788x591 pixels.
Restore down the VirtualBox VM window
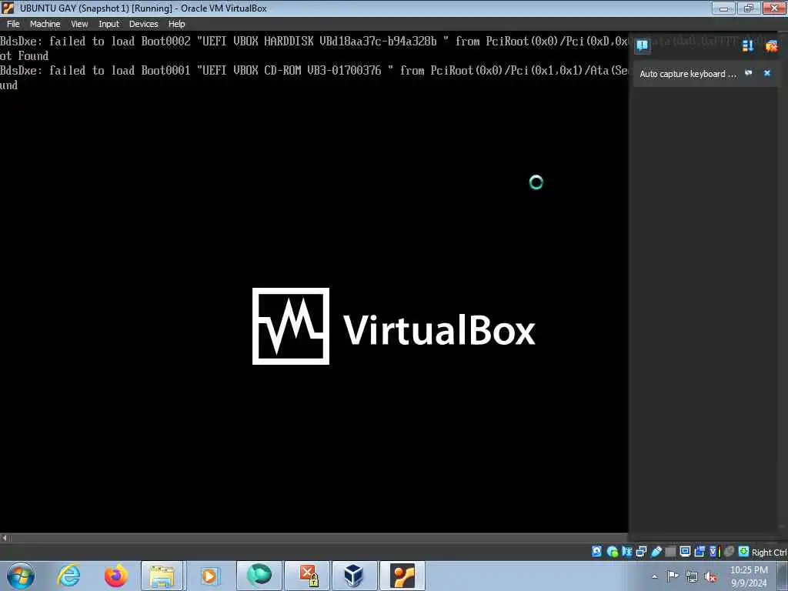[749, 8]
